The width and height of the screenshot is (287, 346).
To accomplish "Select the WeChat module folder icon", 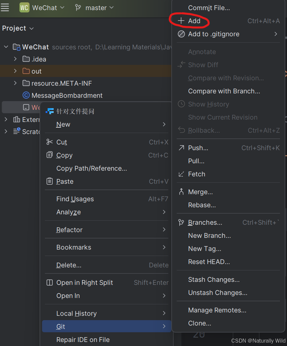I will pos(17,47).
